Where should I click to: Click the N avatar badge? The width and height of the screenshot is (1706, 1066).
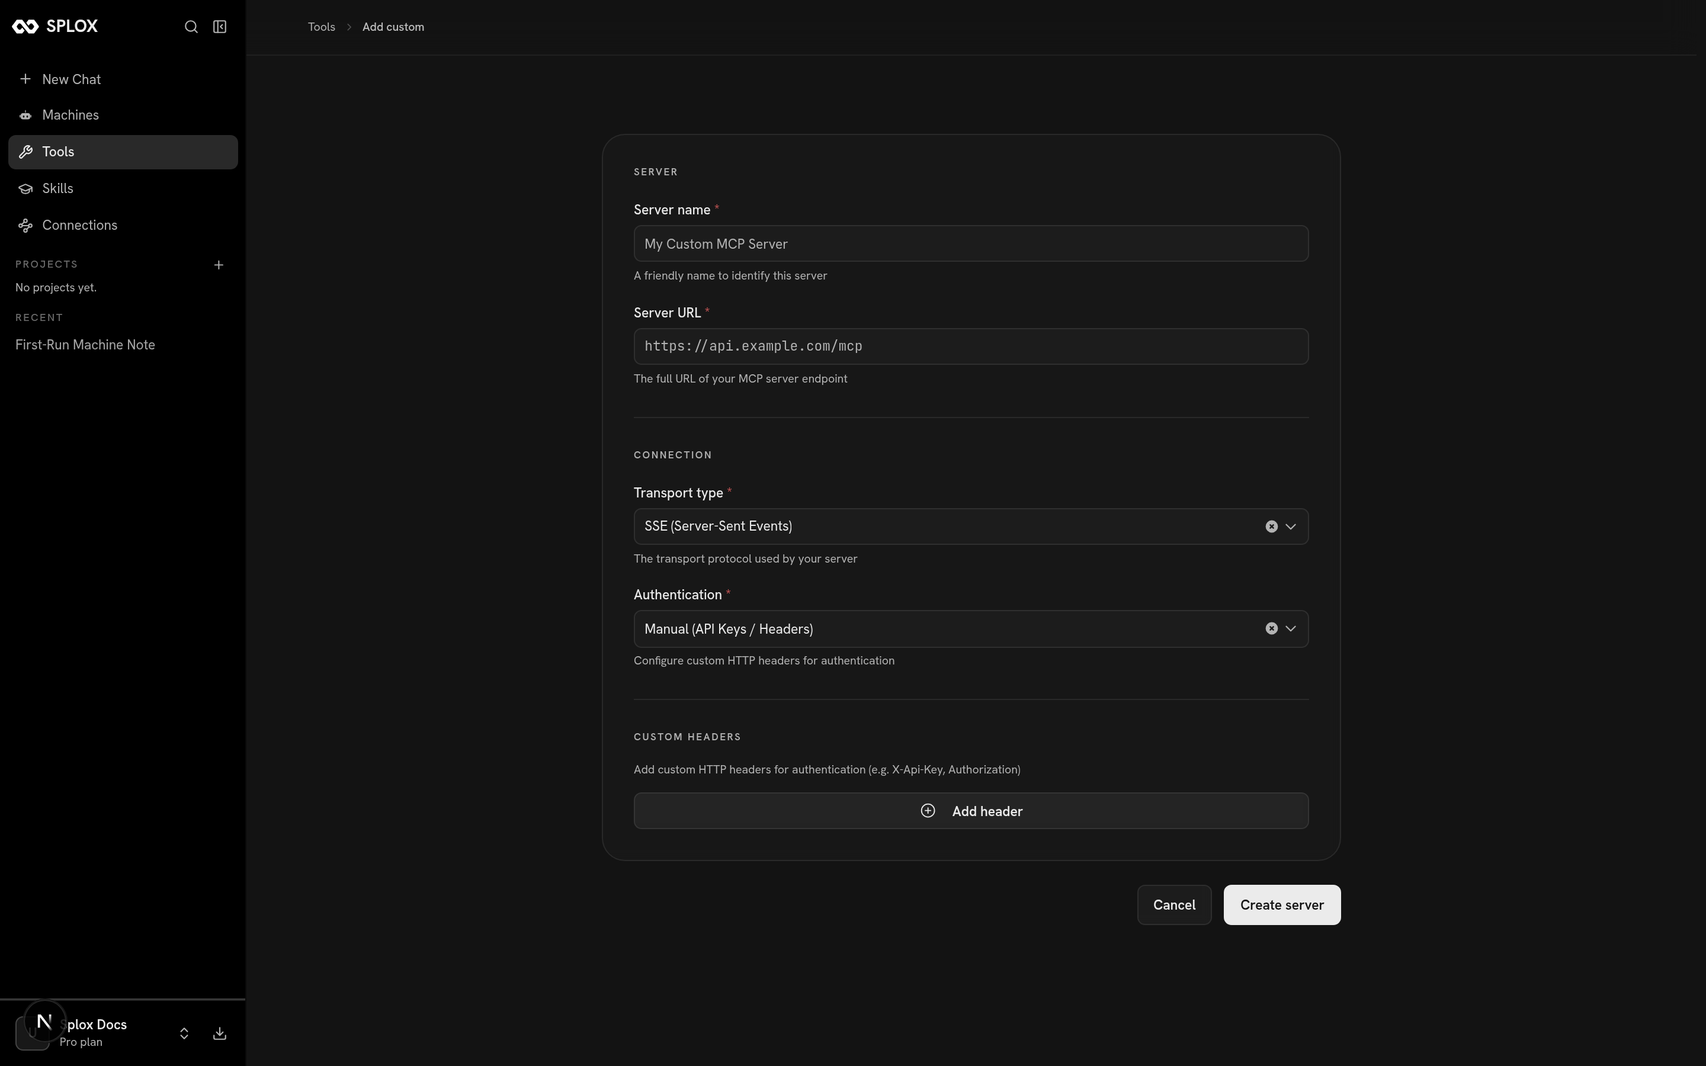(44, 1021)
